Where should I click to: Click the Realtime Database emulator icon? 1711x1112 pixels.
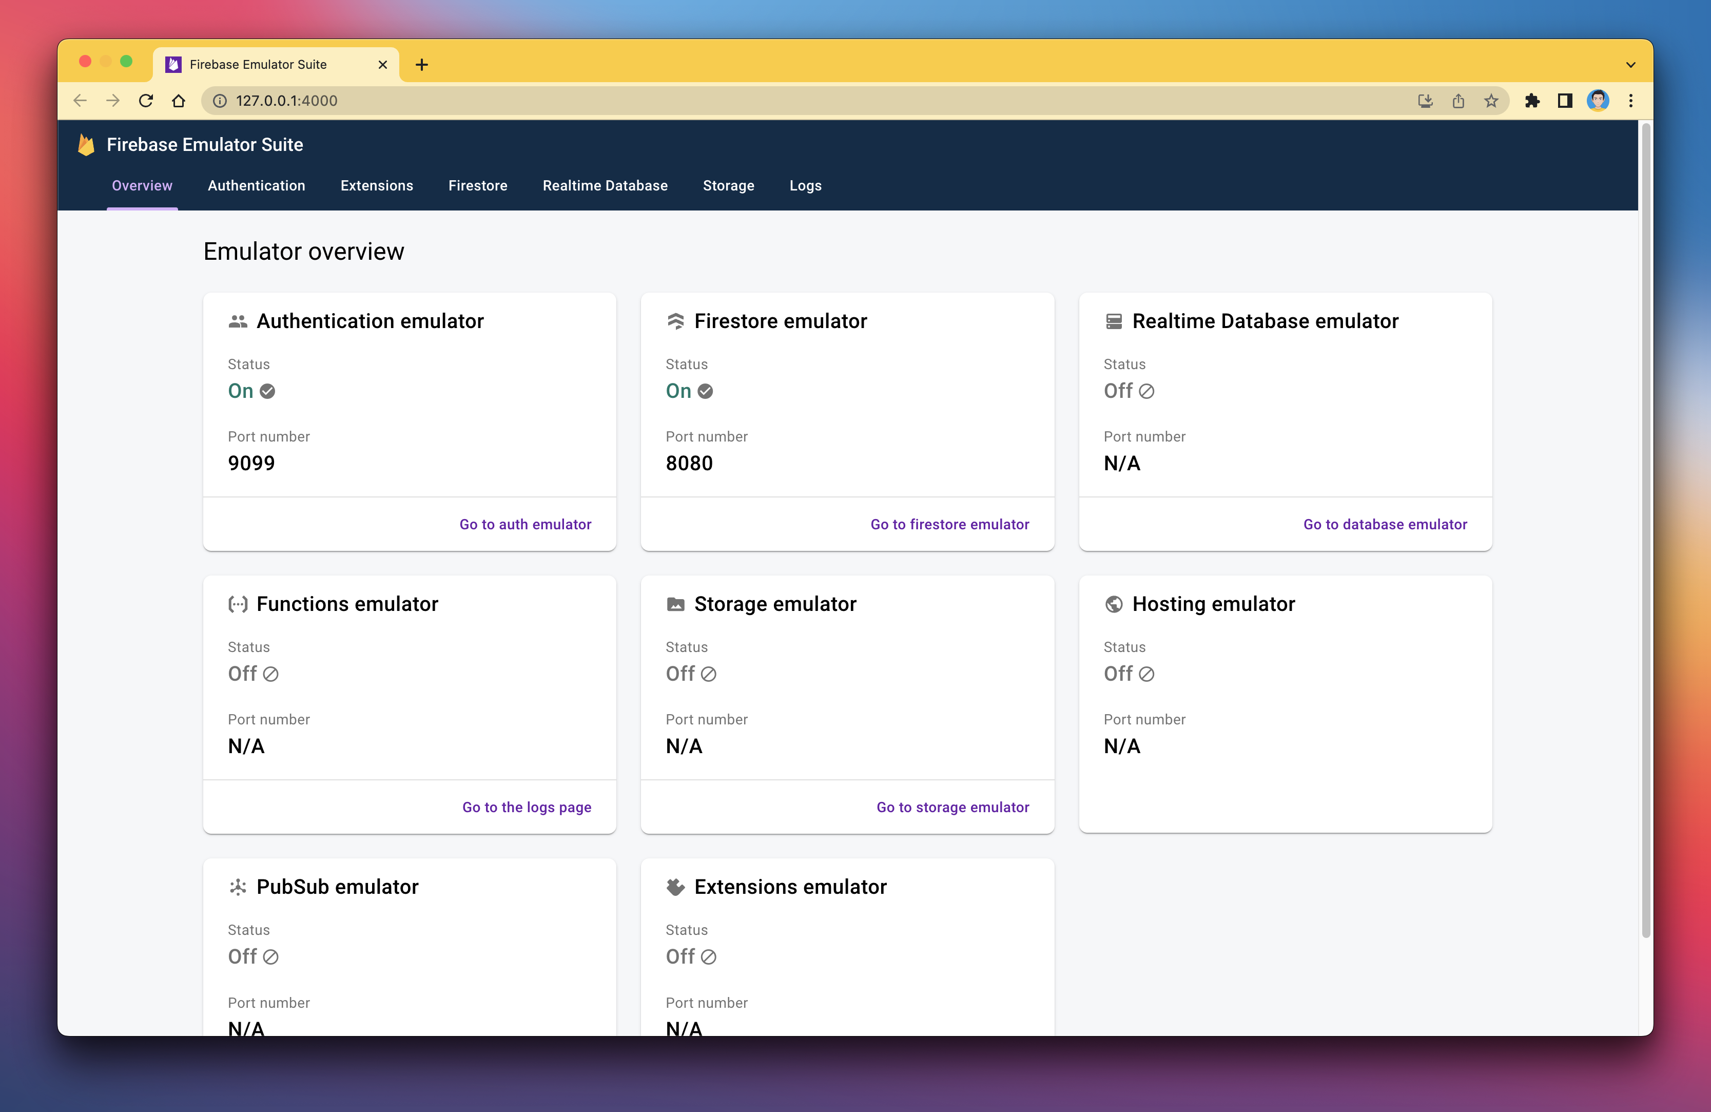tap(1113, 321)
